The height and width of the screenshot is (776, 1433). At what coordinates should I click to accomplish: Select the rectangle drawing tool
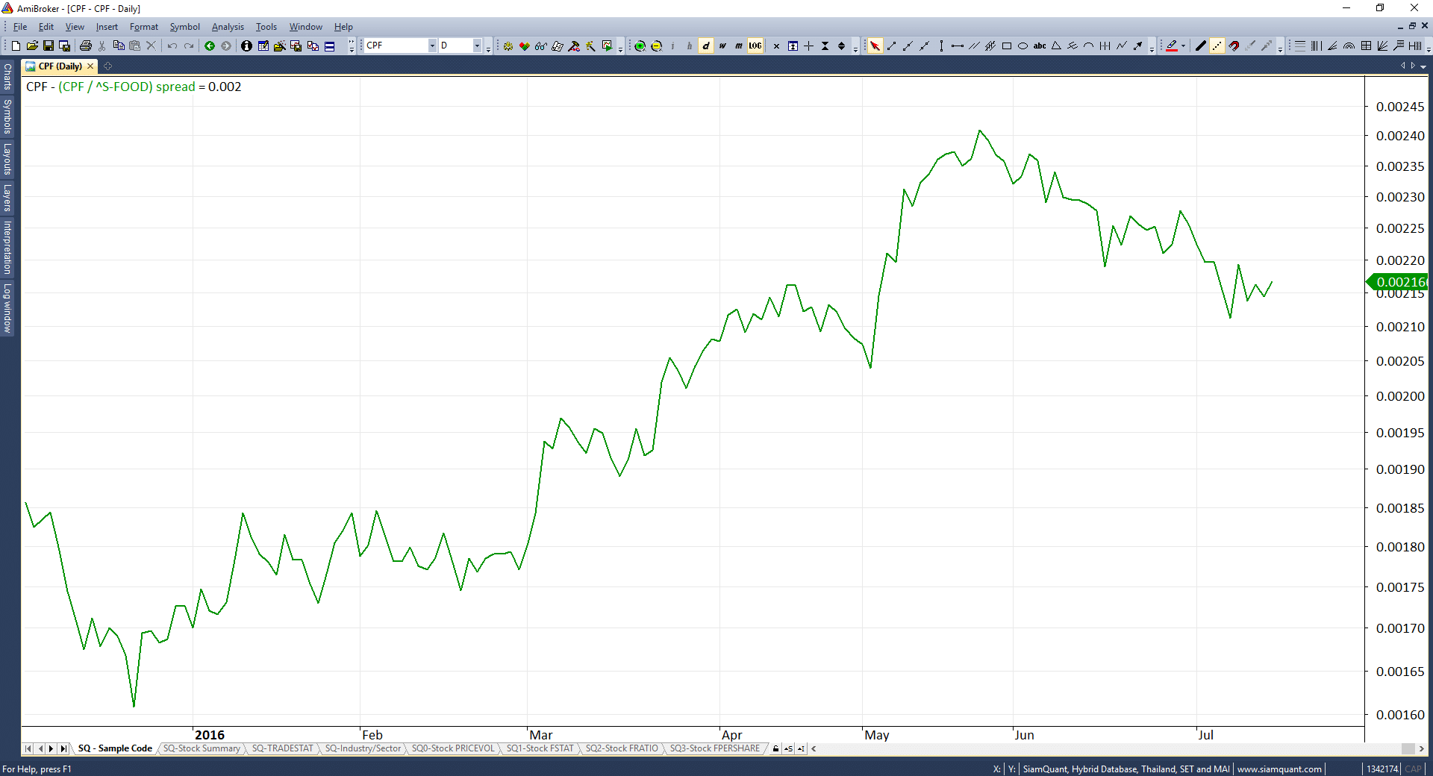pos(1007,46)
